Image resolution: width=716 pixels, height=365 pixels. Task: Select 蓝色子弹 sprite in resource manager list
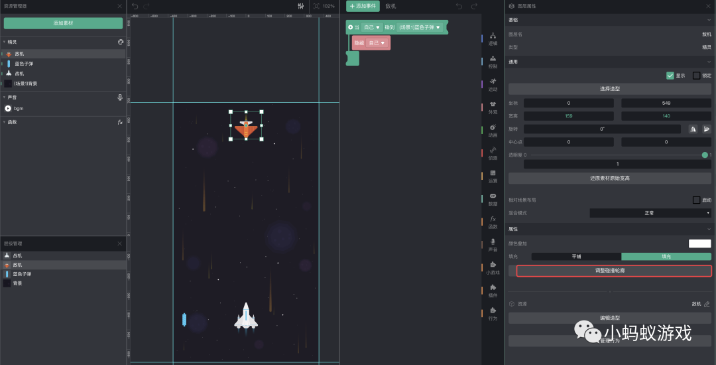tap(63, 64)
